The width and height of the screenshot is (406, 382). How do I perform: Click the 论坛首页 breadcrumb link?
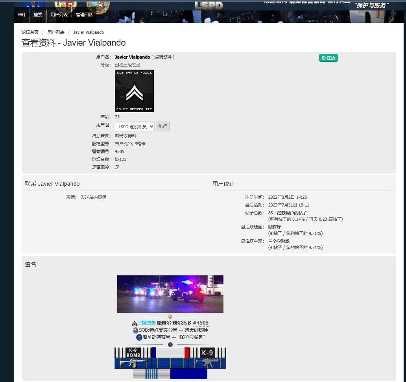click(30, 32)
